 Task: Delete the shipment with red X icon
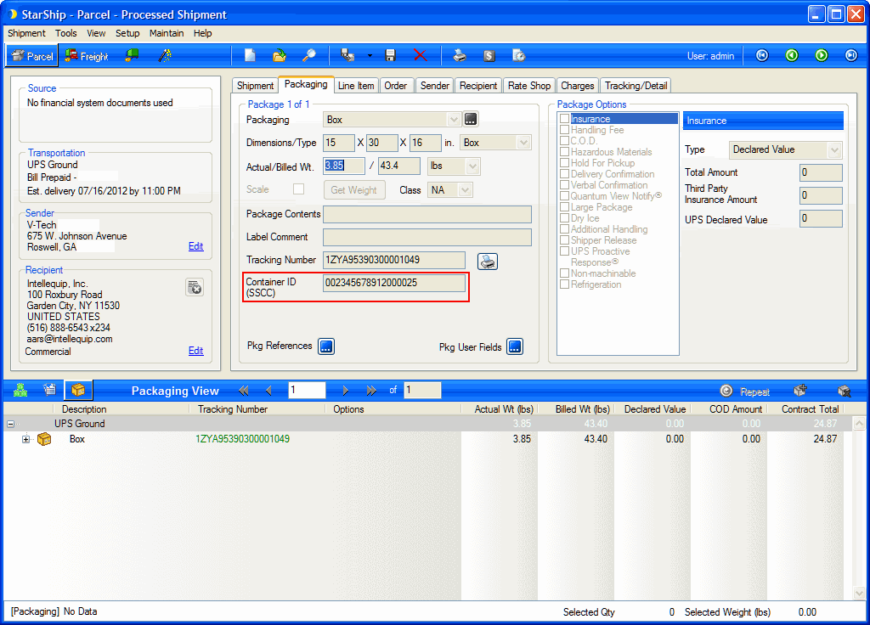tap(420, 54)
